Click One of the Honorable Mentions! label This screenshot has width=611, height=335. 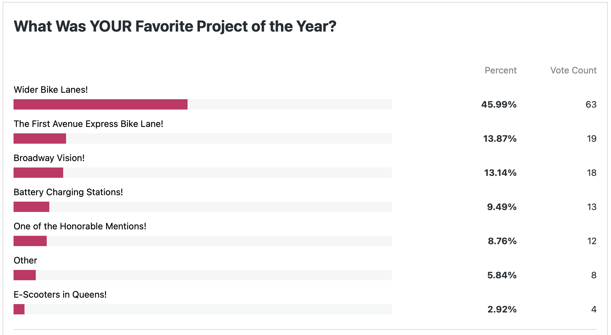[x=80, y=226]
